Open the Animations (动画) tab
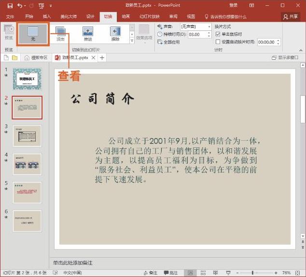 pos(125,16)
